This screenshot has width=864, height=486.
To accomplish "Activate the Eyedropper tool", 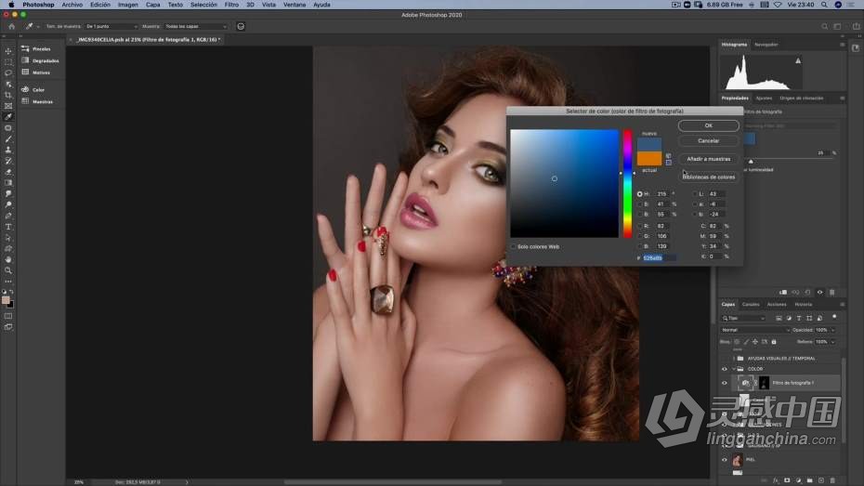I will [x=8, y=117].
